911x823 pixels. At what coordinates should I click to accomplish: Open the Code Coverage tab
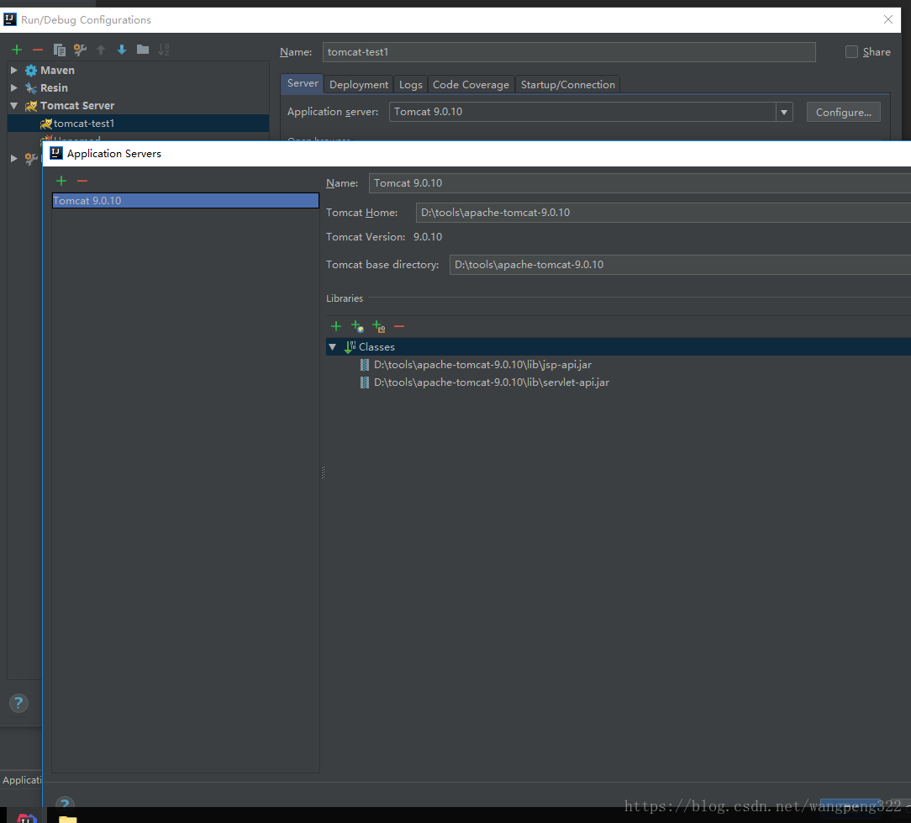click(471, 85)
